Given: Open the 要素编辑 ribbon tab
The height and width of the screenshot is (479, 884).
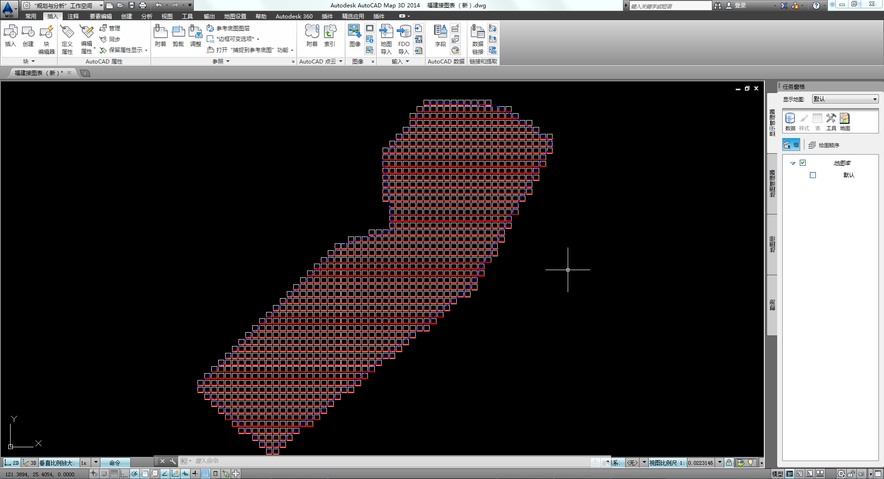Looking at the screenshot, I should pos(101,16).
